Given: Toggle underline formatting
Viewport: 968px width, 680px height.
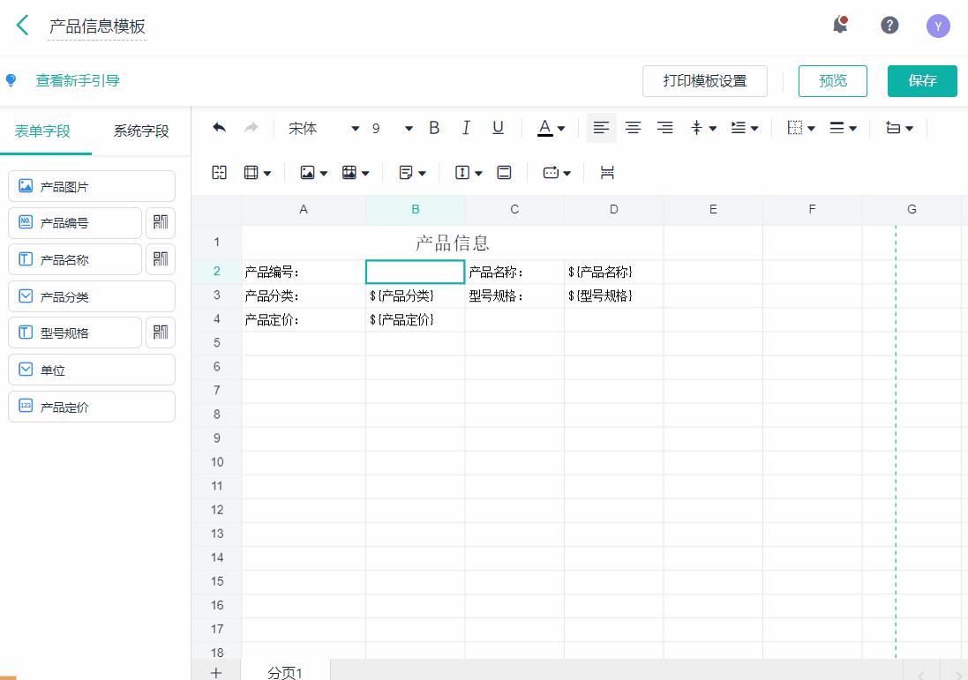Looking at the screenshot, I should tap(497, 127).
